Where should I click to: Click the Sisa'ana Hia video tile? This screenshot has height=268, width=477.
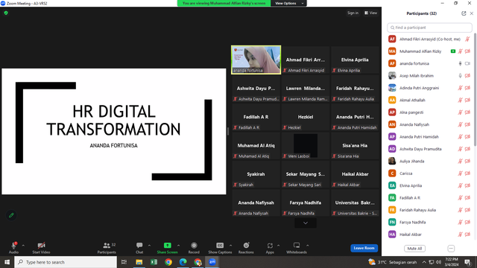(355, 146)
